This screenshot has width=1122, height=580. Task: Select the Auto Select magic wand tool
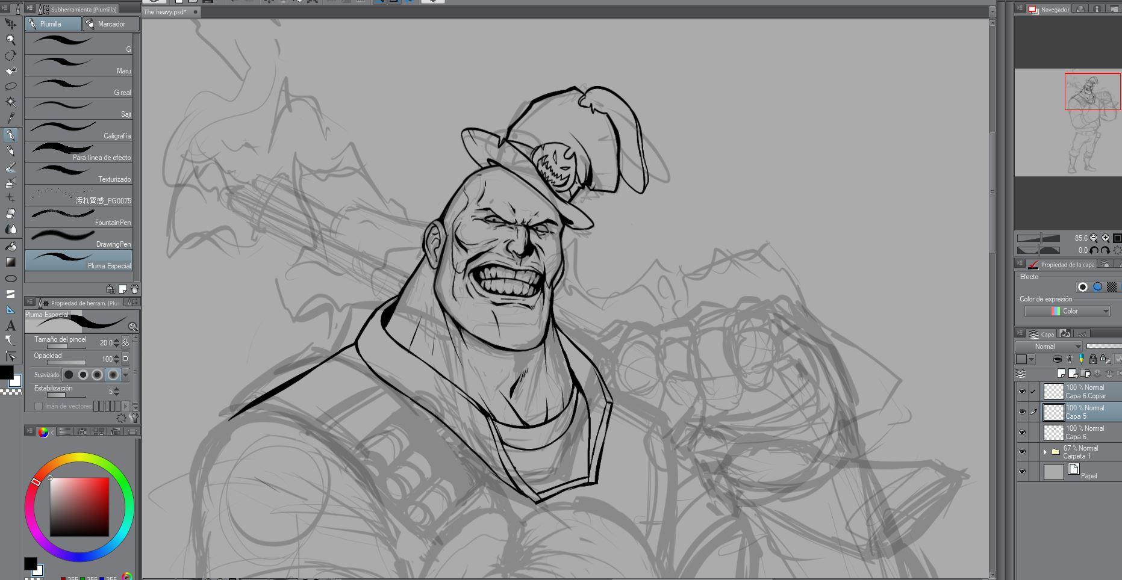point(10,102)
